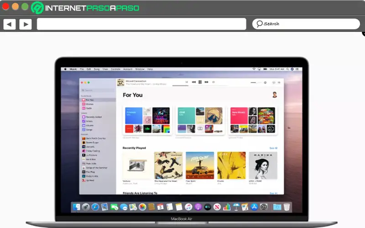Image resolution: width=365 pixels, height=228 pixels.
Task: Open the Ventura album in Recently Played
Action: tap(137, 166)
